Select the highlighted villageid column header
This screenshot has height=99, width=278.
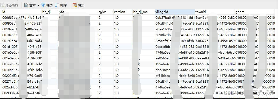[x=175, y=12]
